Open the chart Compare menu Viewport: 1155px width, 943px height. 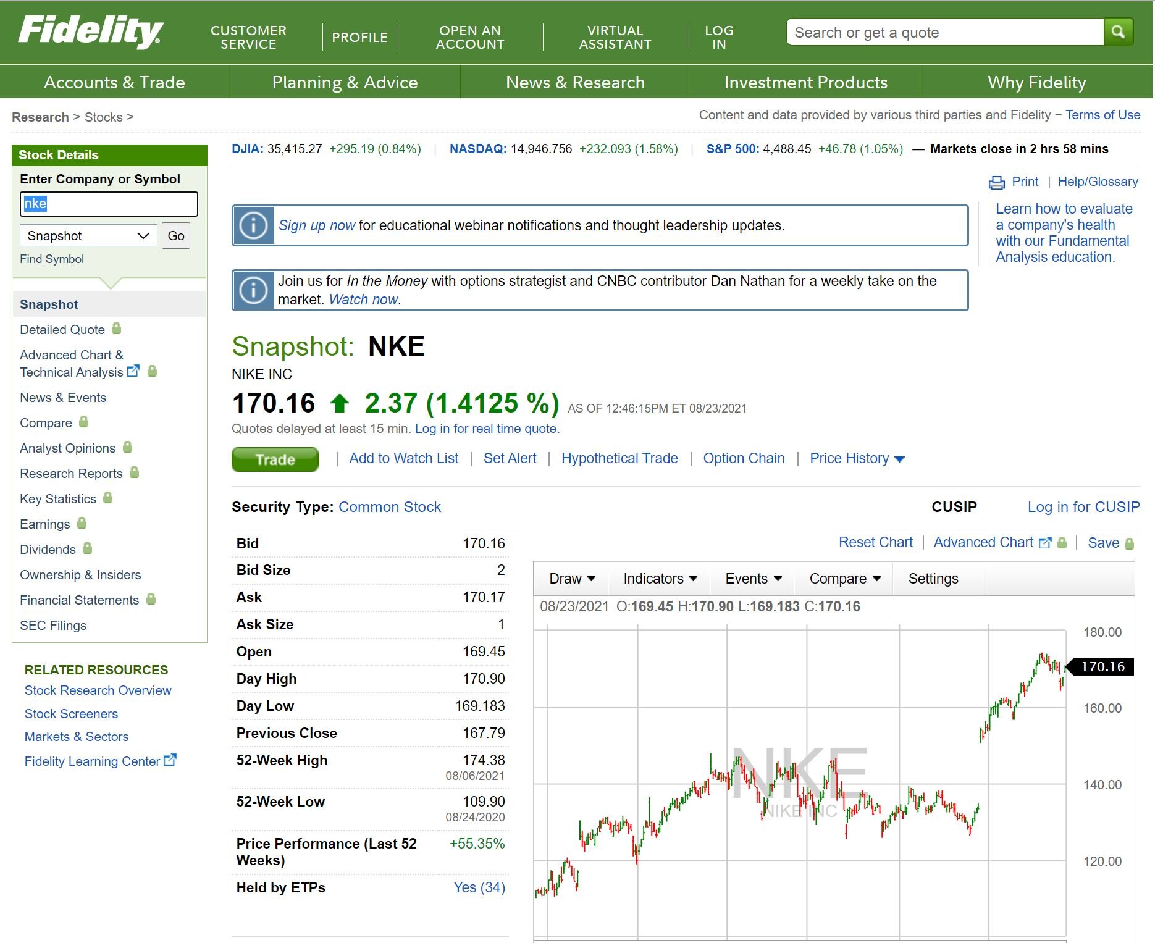[x=844, y=579]
